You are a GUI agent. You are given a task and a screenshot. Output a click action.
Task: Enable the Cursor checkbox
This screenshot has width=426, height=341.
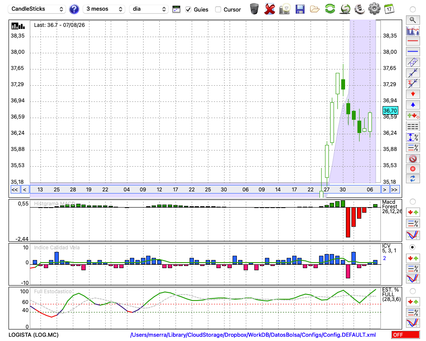(218, 9)
